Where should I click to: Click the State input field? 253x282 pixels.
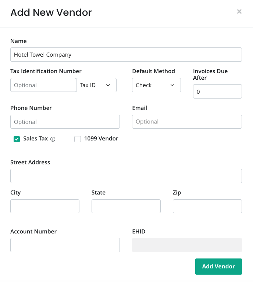(x=126, y=206)
